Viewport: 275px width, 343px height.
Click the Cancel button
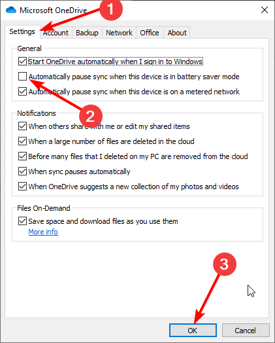[x=246, y=331]
